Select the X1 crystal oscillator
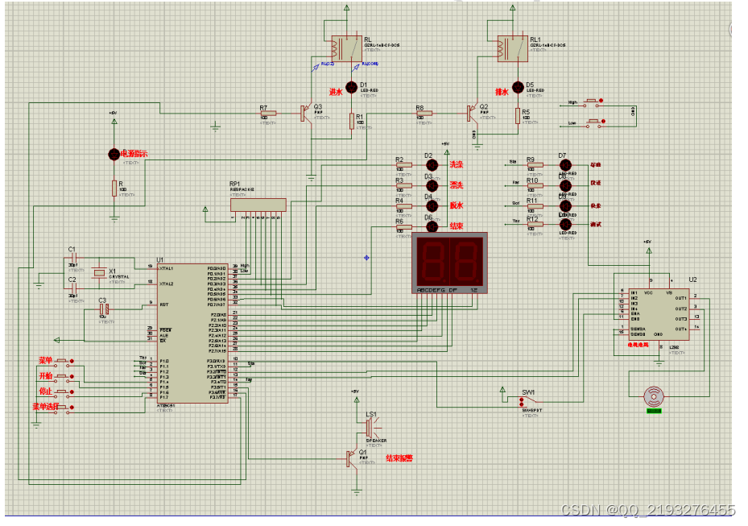Viewport: 748px width, 526px height. click(99, 273)
